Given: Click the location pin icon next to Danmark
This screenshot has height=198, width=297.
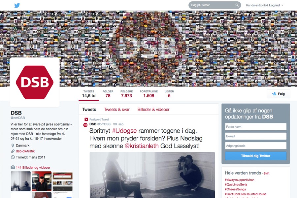Looking at the screenshot, I should pyautogui.click(x=13, y=146).
